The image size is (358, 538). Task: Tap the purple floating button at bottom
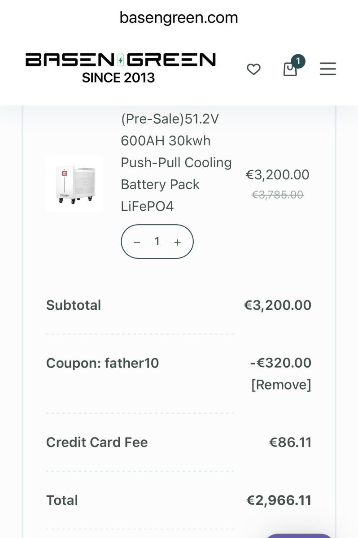pos(298,535)
